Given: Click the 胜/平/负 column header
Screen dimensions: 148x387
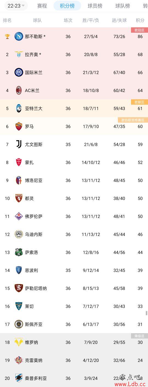Looking at the screenshot, I should [91, 20].
